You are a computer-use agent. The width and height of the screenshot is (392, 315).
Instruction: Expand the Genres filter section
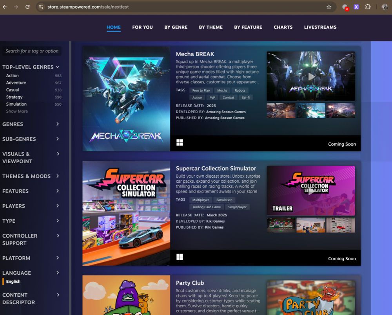[31, 124]
